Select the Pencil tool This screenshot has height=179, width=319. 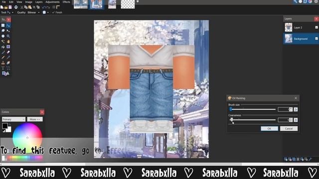click(x=3, y=58)
